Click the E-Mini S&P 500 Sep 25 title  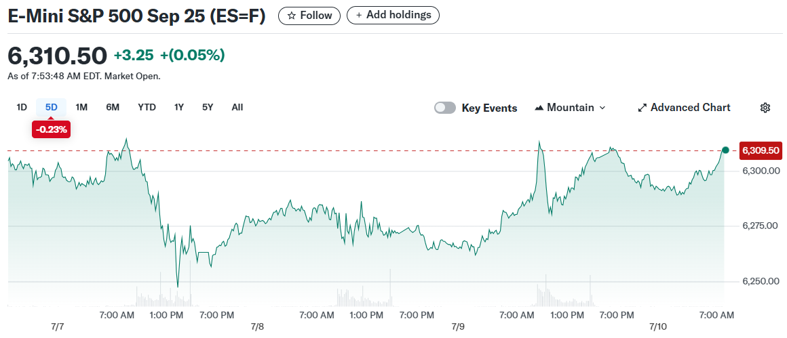click(136, 16)
